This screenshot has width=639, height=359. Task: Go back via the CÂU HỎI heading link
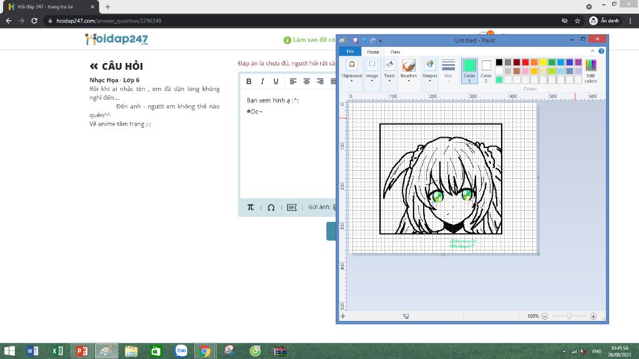point(117,66)
